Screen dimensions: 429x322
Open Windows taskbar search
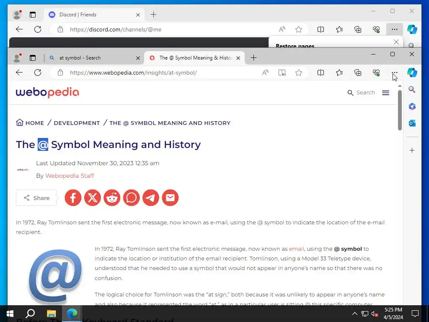[30, 314]
